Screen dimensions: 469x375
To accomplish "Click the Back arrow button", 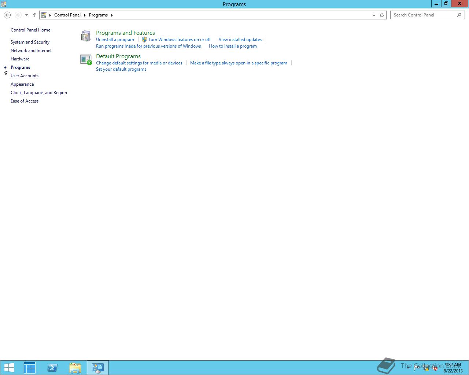I will (7, 15).
